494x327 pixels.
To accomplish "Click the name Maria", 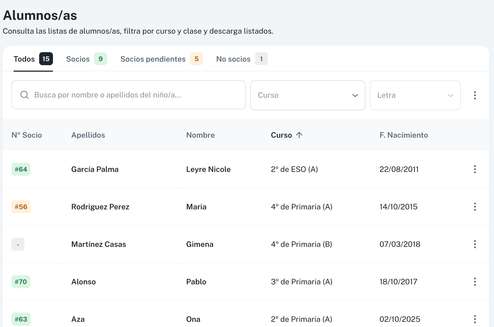I will 196,207.
